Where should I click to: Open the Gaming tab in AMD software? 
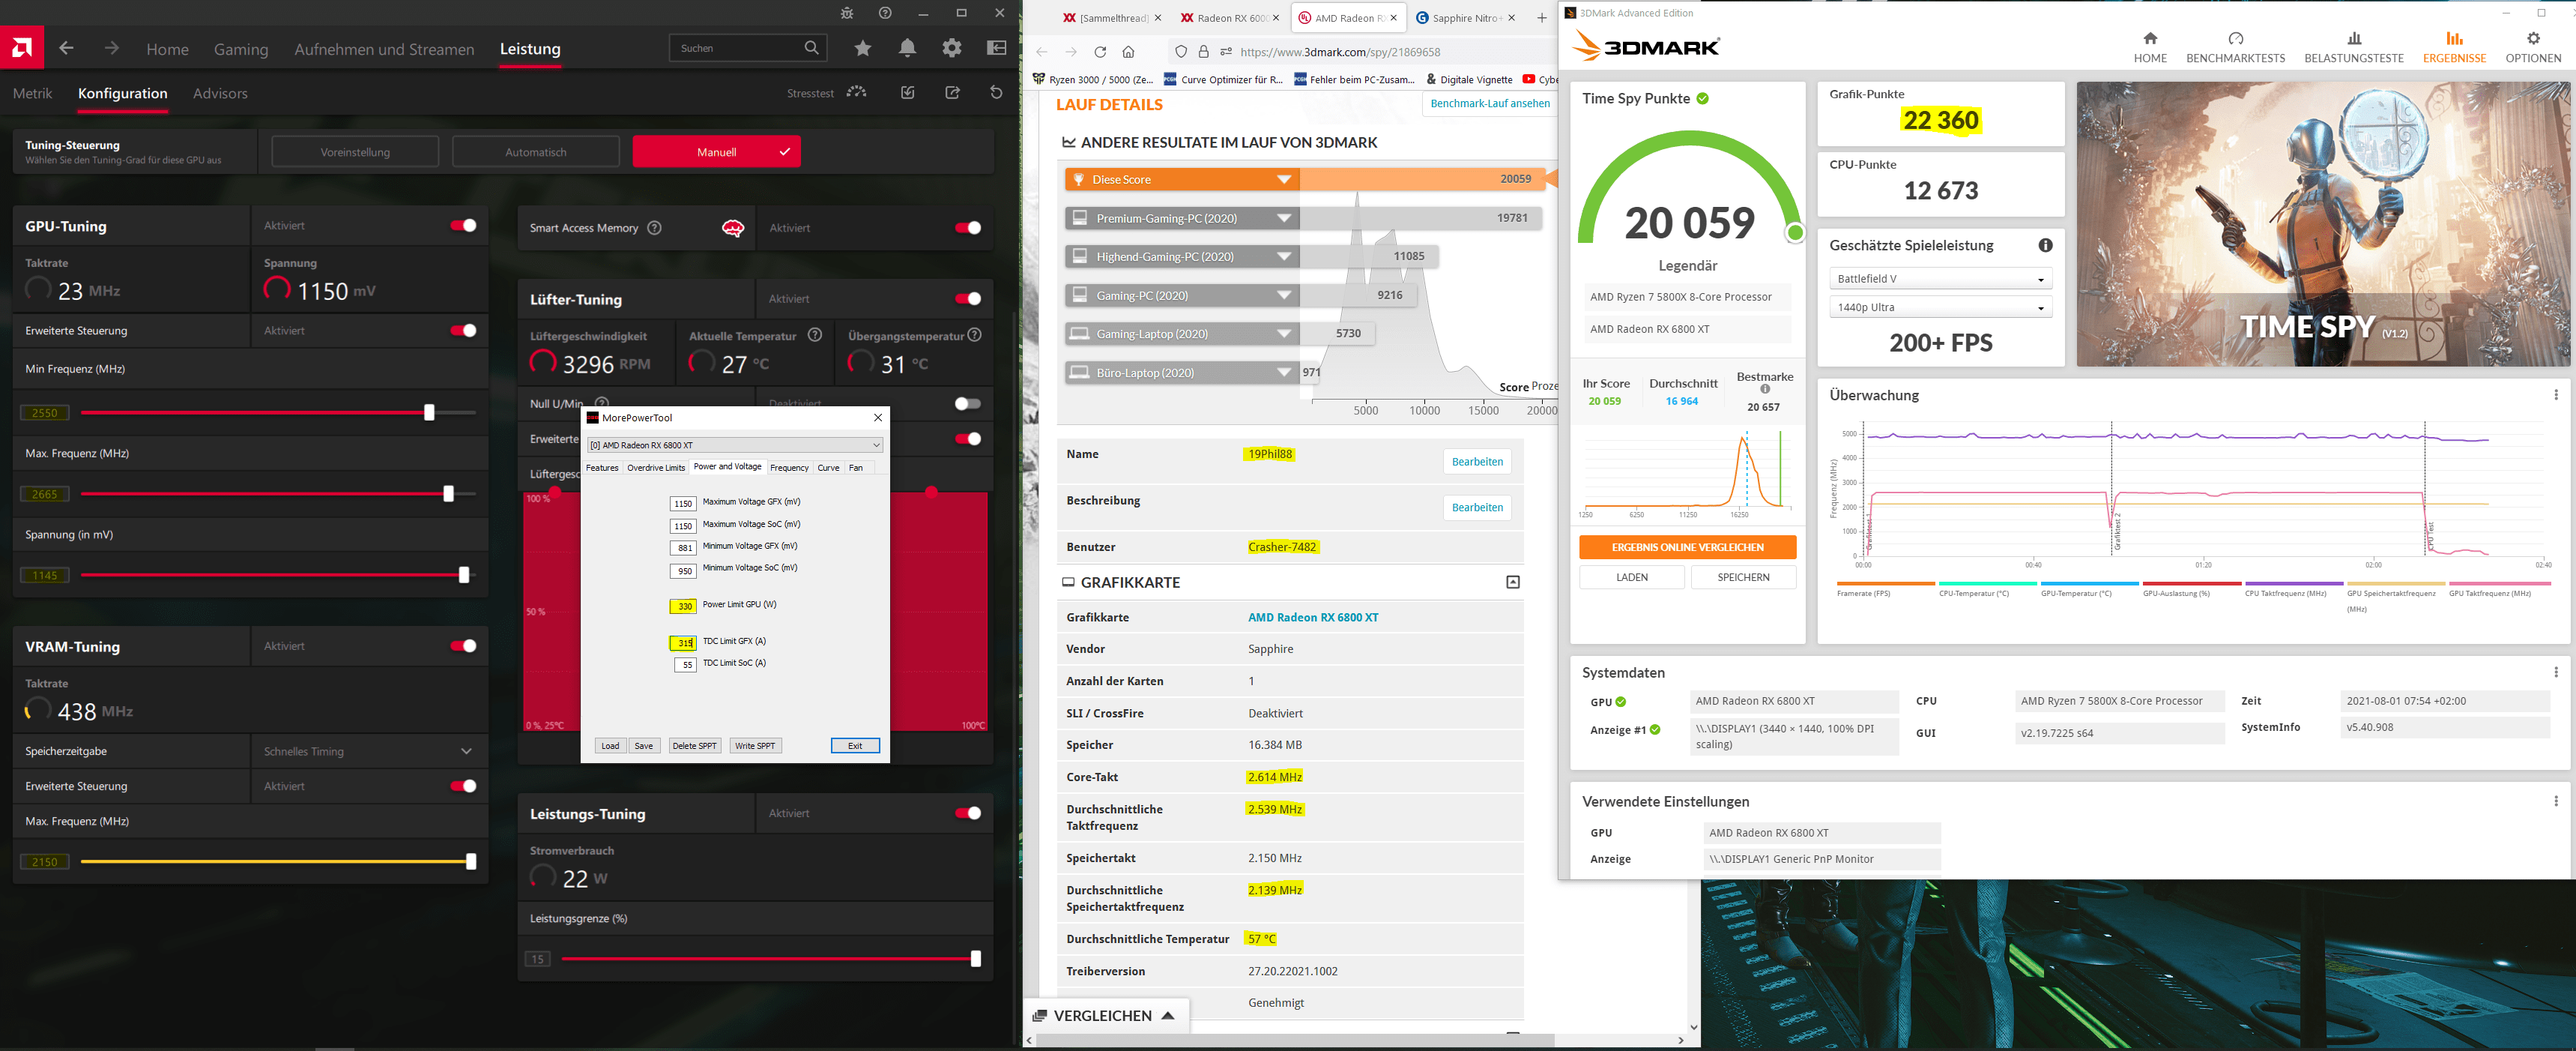(x=241, y=49)
